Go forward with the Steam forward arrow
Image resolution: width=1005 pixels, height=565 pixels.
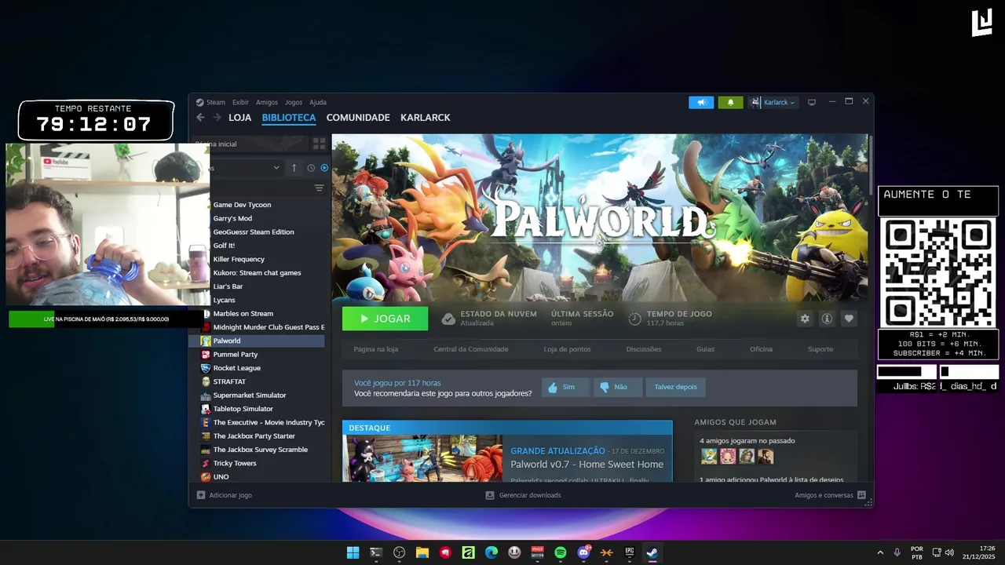[x=216, y=118]
